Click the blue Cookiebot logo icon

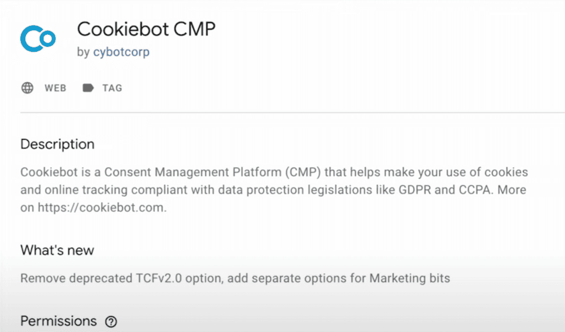38,38
